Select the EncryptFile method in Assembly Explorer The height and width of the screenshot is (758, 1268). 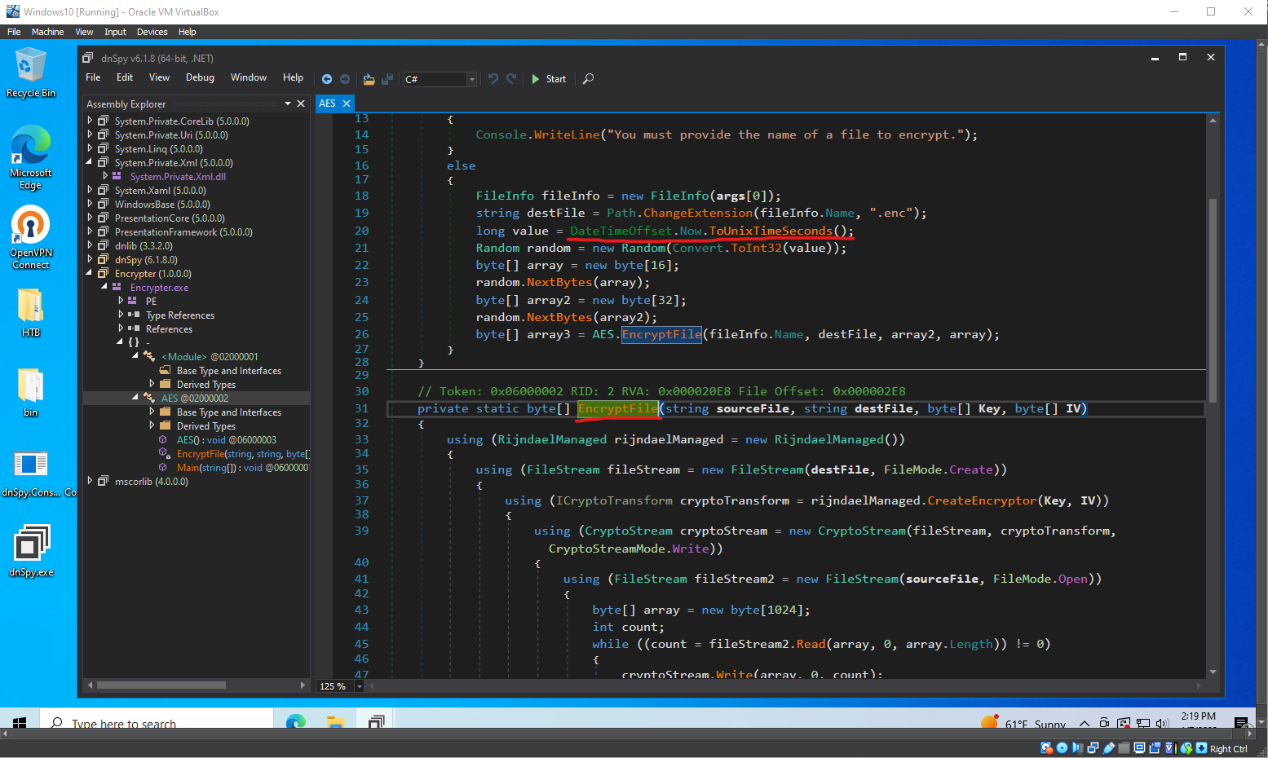(x=201, y=453)
